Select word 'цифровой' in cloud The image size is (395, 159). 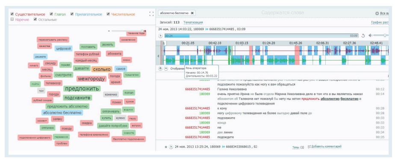pos(63,49)
